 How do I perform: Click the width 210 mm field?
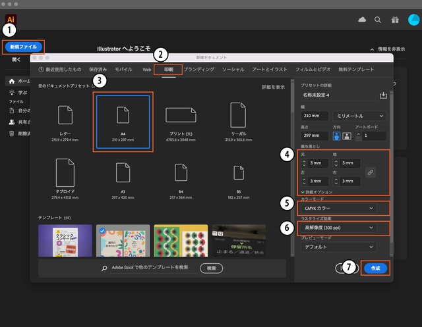click(315, 116)
